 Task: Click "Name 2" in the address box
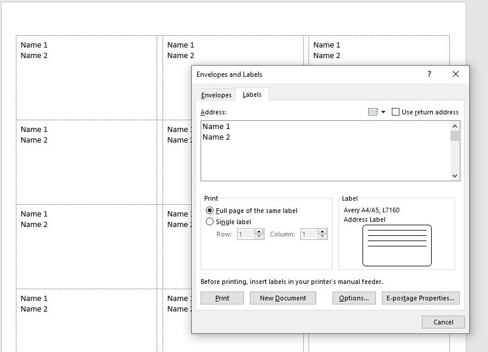tap(216, 137)
